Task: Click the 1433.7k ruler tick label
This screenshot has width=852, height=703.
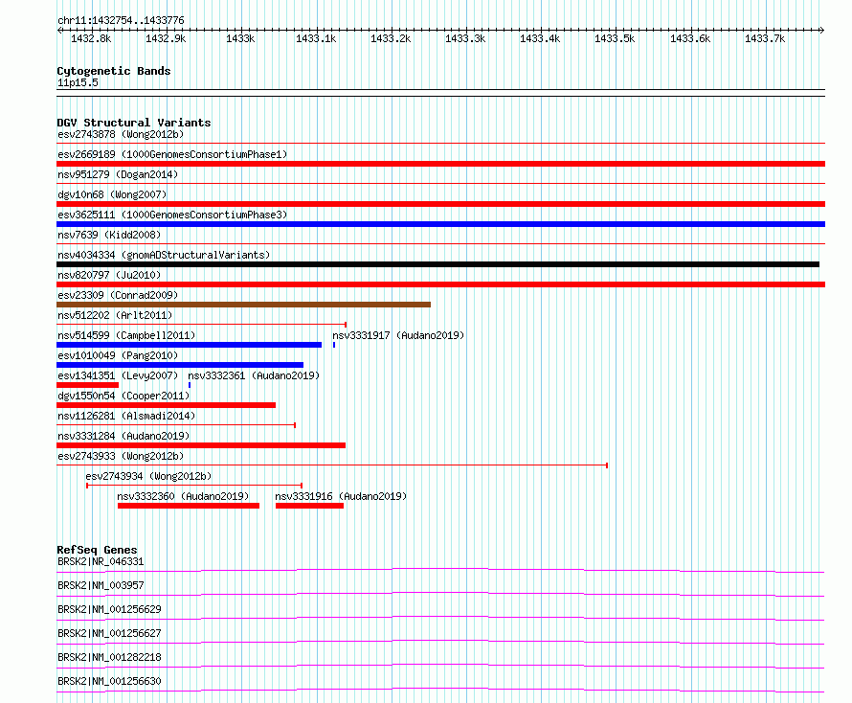Action: click(765, 38)
